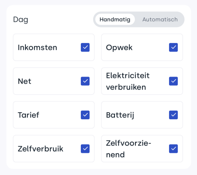197x175 pixels.
Task: Click the Opwek label text
Action: click(119, 48)
